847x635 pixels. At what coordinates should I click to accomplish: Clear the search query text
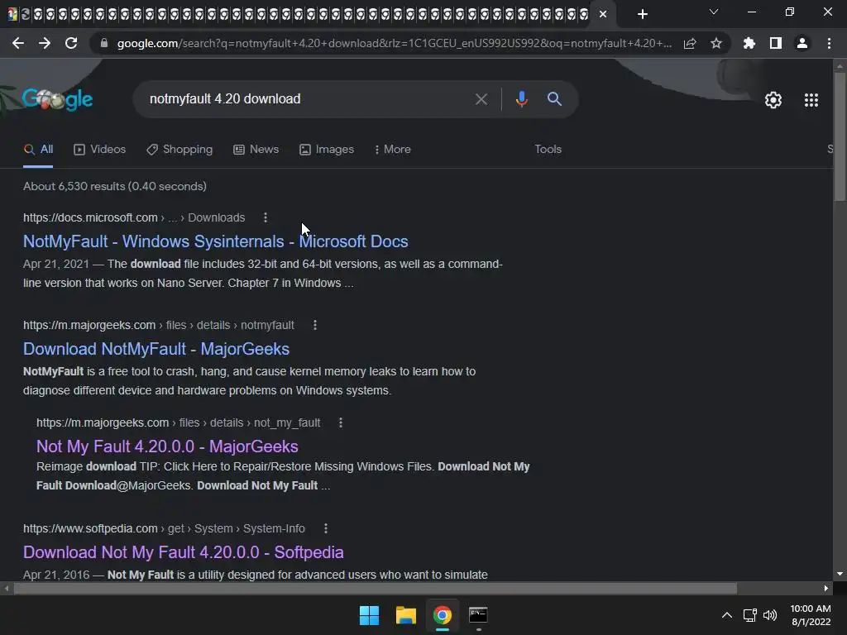(x=481, y=99)
